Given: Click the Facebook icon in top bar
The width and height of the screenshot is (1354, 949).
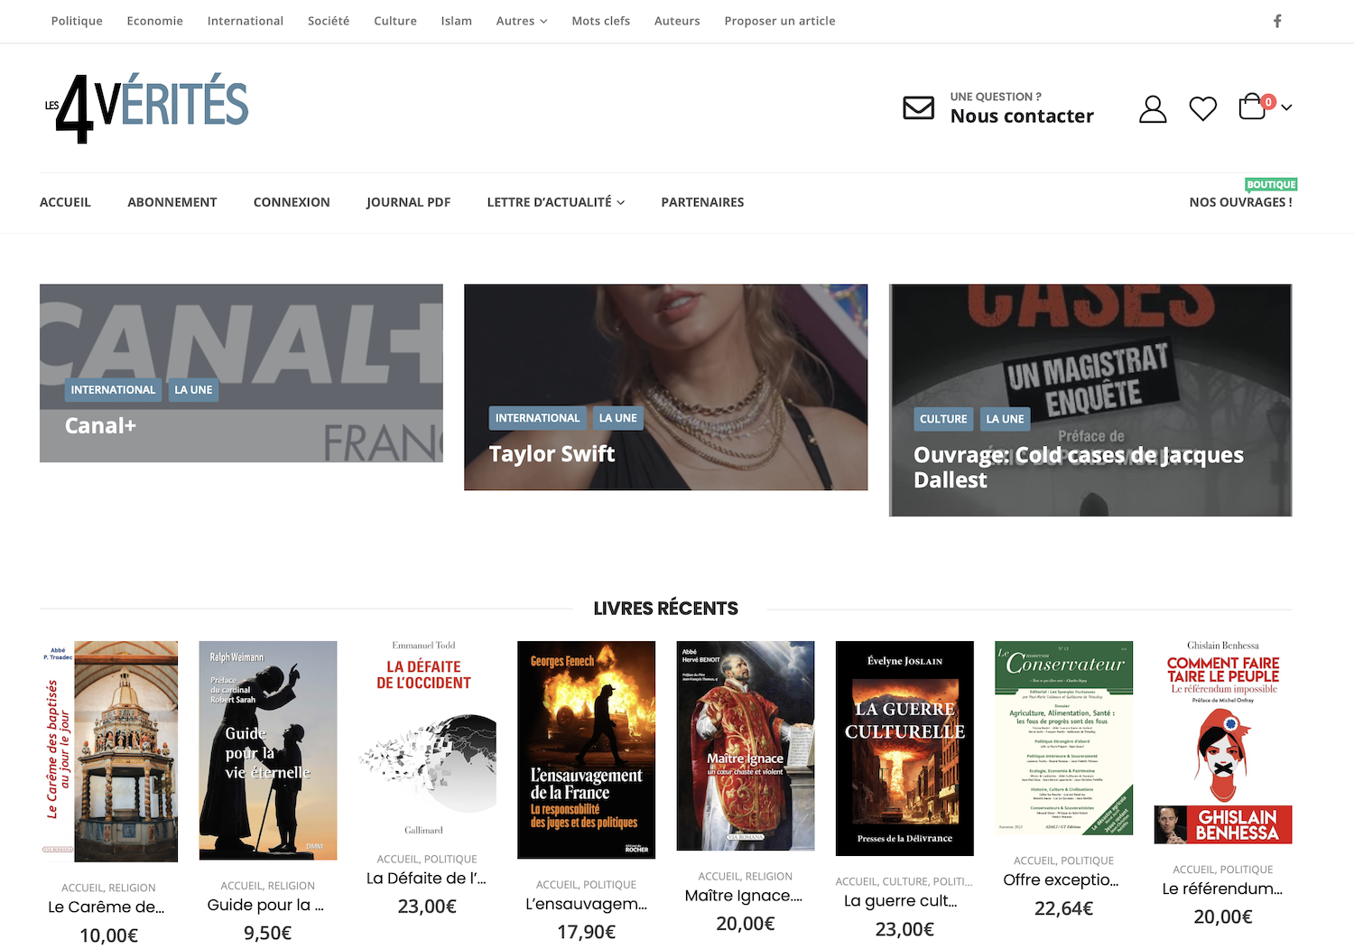Looking at the screenshot, I should pyautogui.click(x=1277, y=21).
